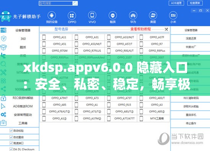Click the 检查更新 button
Viewport: 210px width, 151px height.
click(195, 3)
